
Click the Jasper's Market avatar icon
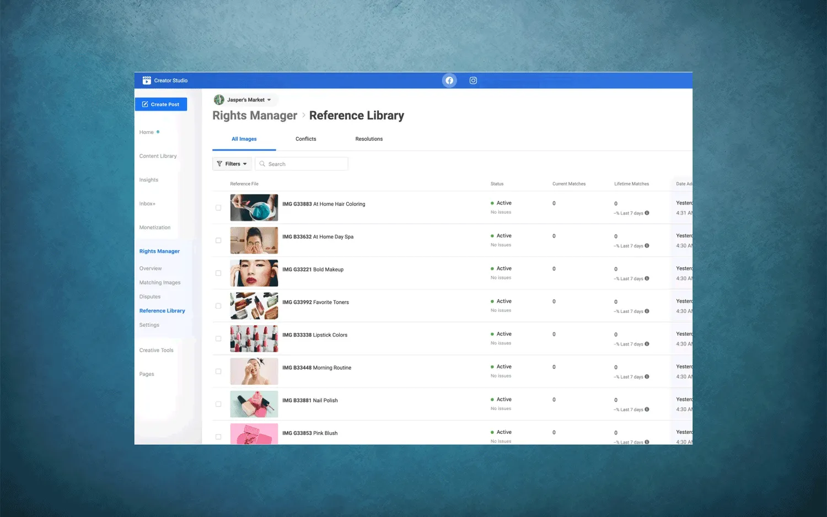click(219, 100)
